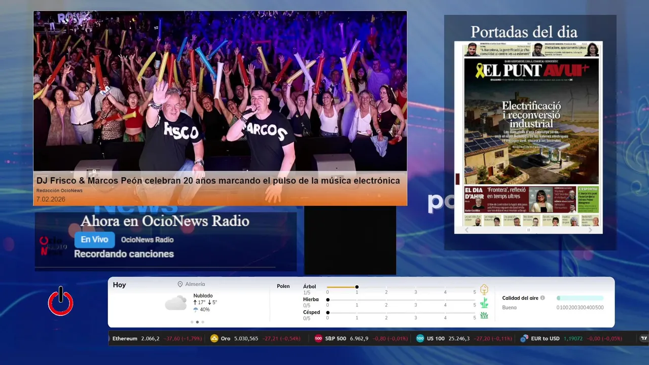Click the Redacción OcioNews byline
This screenshot has height=365, width=649.
tap(59, 191)
